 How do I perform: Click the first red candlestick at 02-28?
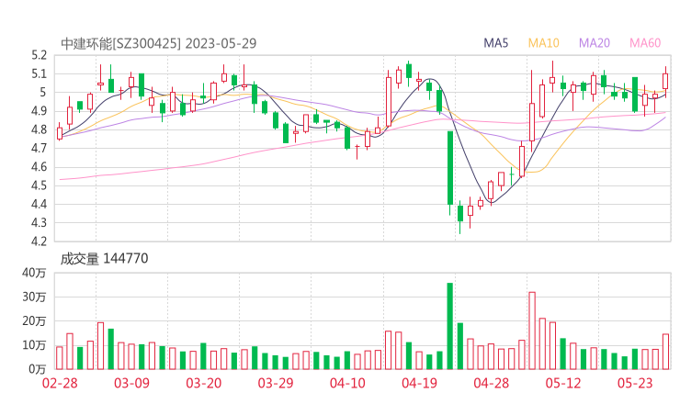(60, 132)
